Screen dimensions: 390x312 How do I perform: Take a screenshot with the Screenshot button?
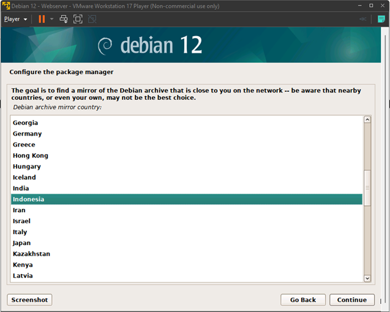pyautogui.click(x=29, y=300)
